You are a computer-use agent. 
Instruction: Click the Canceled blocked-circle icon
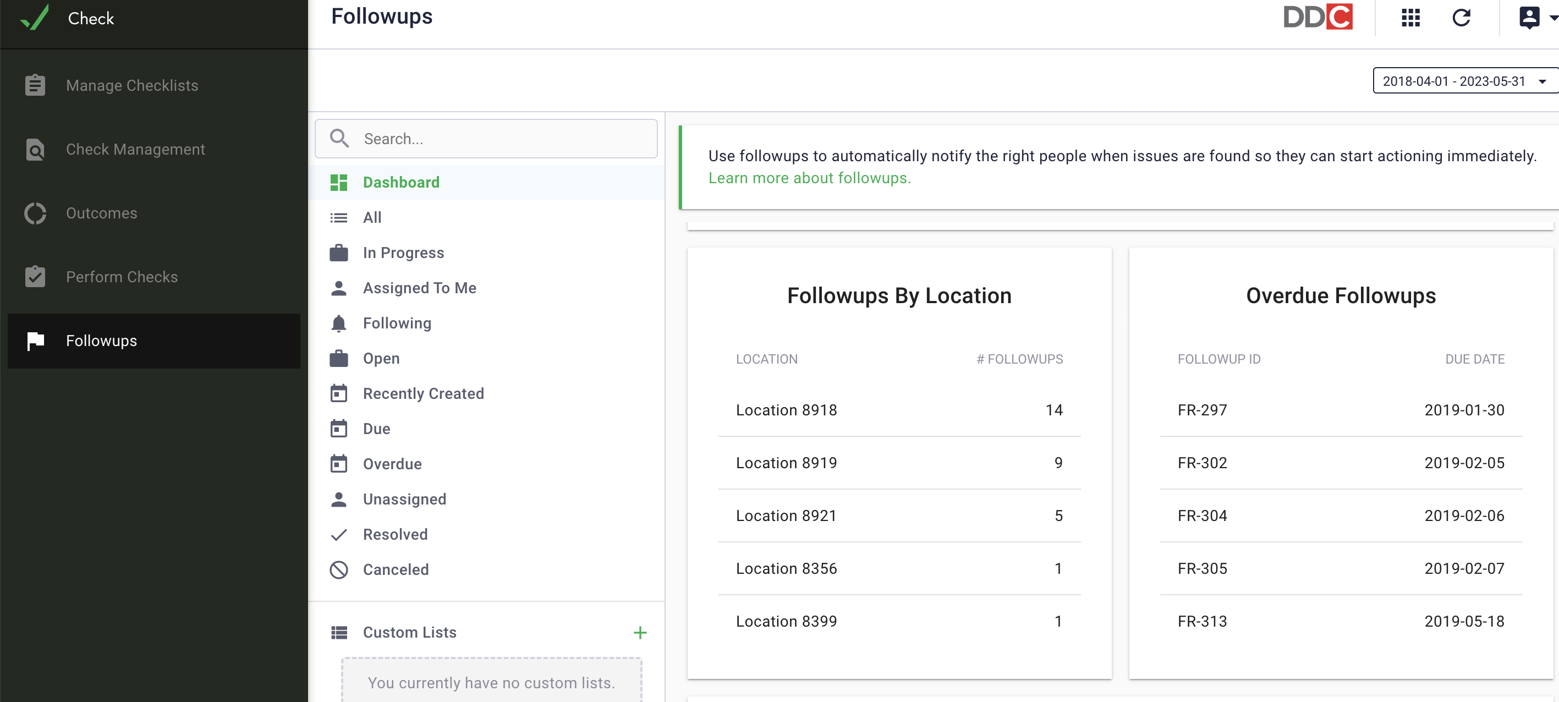pos(338,569)
